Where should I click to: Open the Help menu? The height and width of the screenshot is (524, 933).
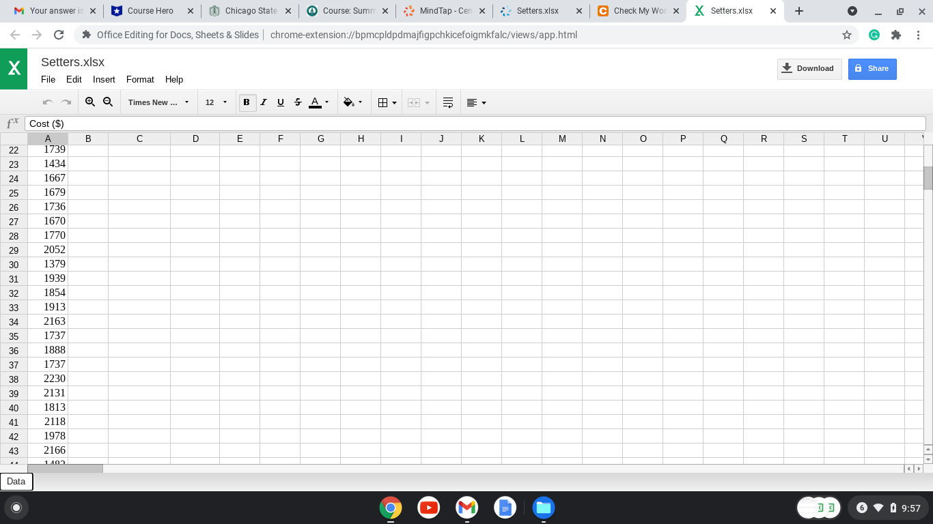[x=174, y=79]
